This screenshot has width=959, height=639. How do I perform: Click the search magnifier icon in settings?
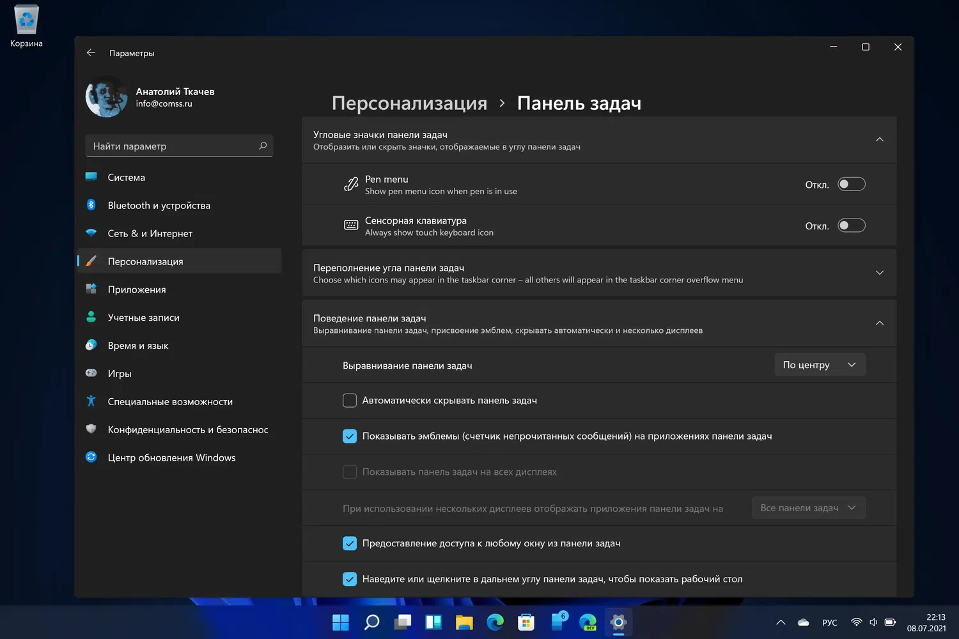[262, 146]
